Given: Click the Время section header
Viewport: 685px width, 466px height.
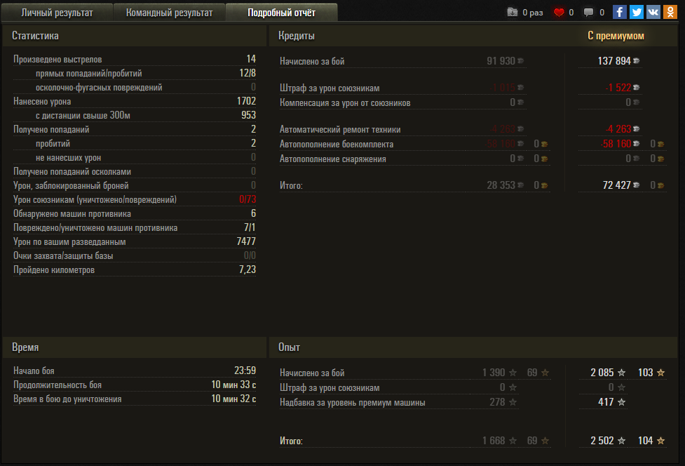Looking at the screenshot, I should 25,347.
